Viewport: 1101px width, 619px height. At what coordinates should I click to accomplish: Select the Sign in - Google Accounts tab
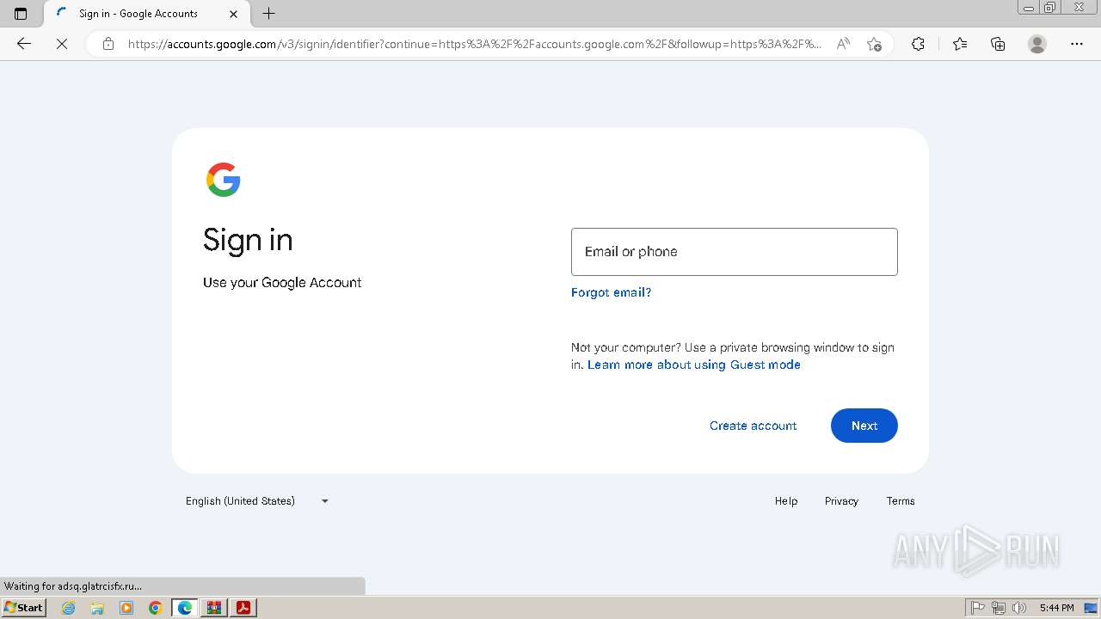tap(145, 14)
